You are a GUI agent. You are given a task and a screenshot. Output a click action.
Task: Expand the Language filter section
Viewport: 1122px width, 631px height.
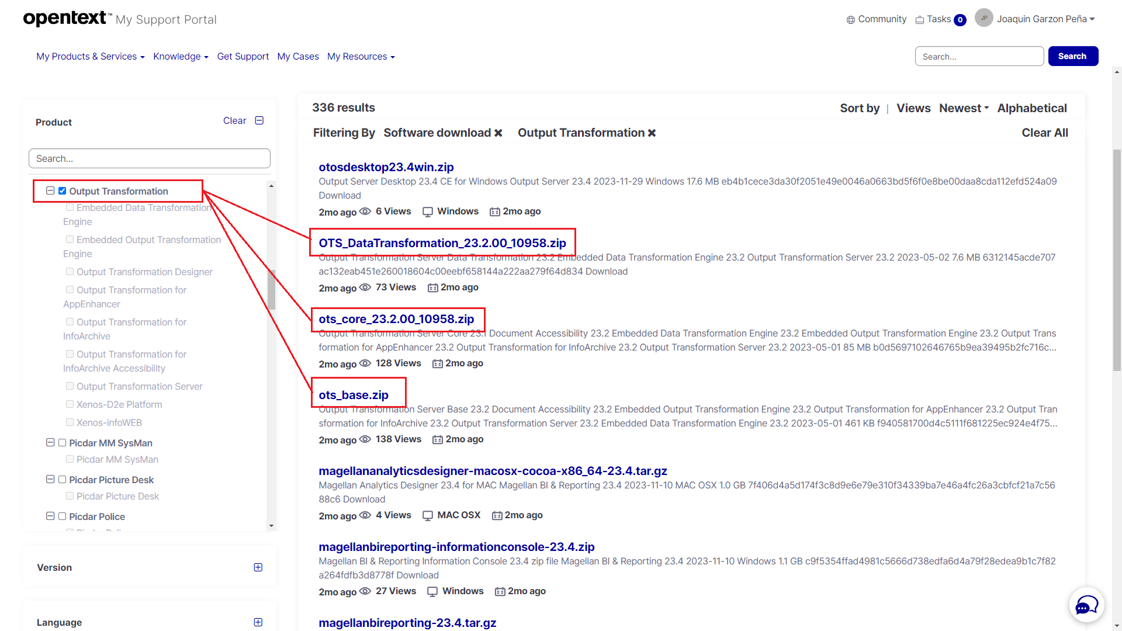258,622
